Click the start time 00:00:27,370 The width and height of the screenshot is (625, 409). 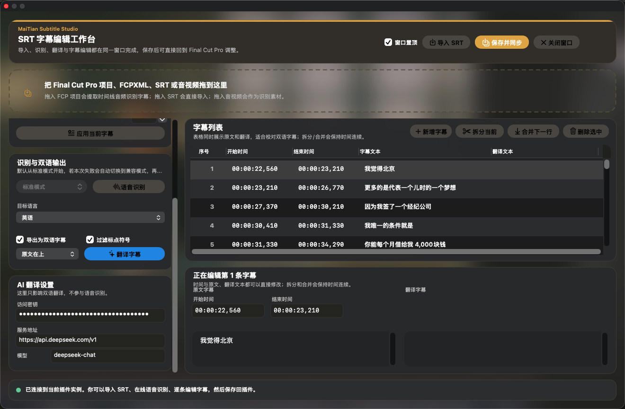[255, 207]
